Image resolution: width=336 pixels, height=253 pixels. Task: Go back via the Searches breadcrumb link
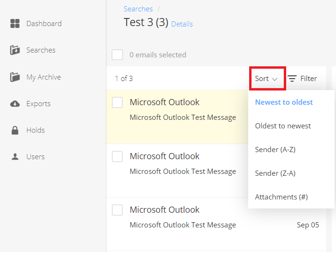[138, 9]
